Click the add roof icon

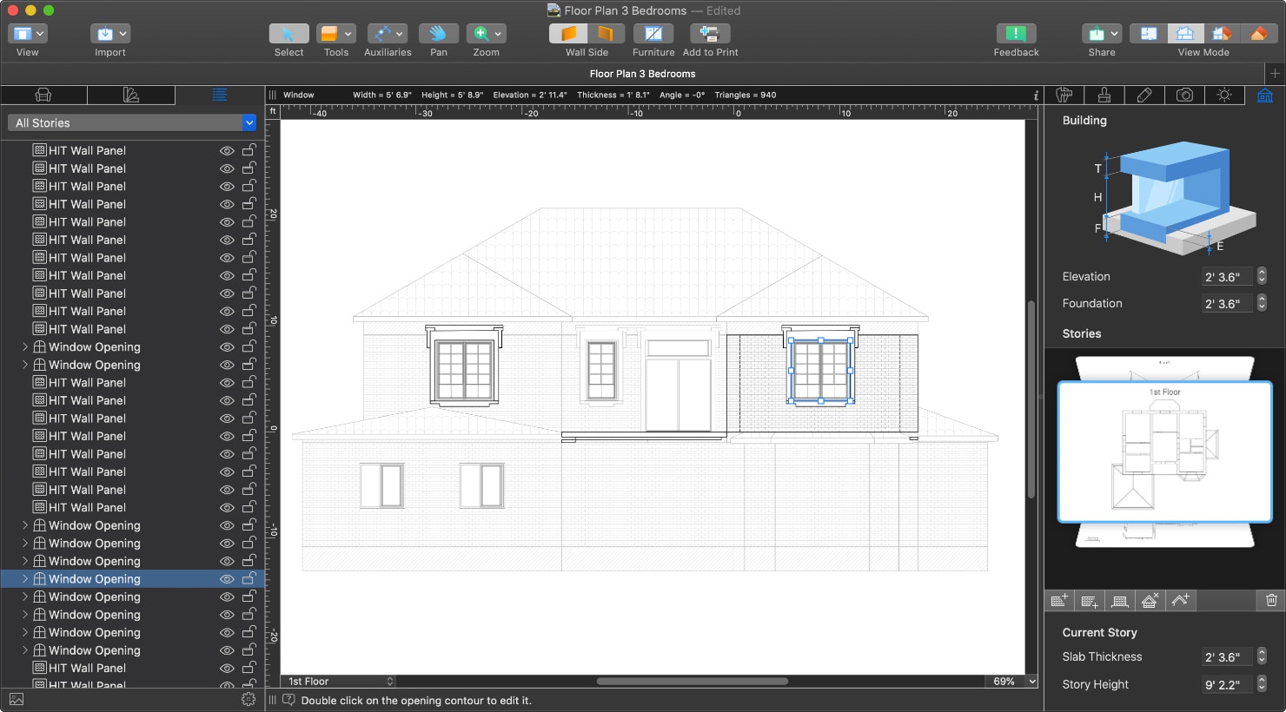(1179, 600)
